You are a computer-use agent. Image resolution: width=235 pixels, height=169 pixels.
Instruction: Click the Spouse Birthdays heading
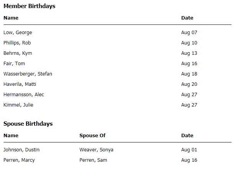[28, 124]
